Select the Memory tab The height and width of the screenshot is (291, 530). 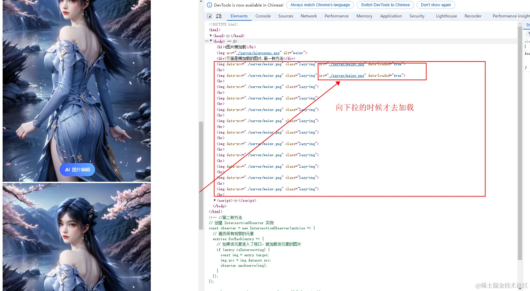tap(364, 16)
